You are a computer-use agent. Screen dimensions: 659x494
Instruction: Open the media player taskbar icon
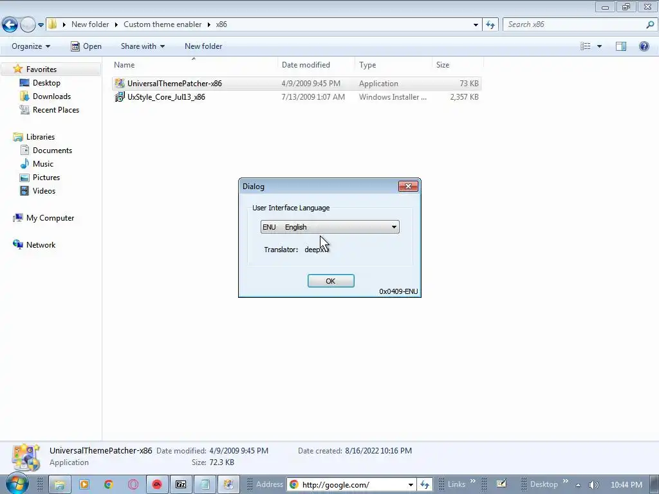tap(84, 484)
